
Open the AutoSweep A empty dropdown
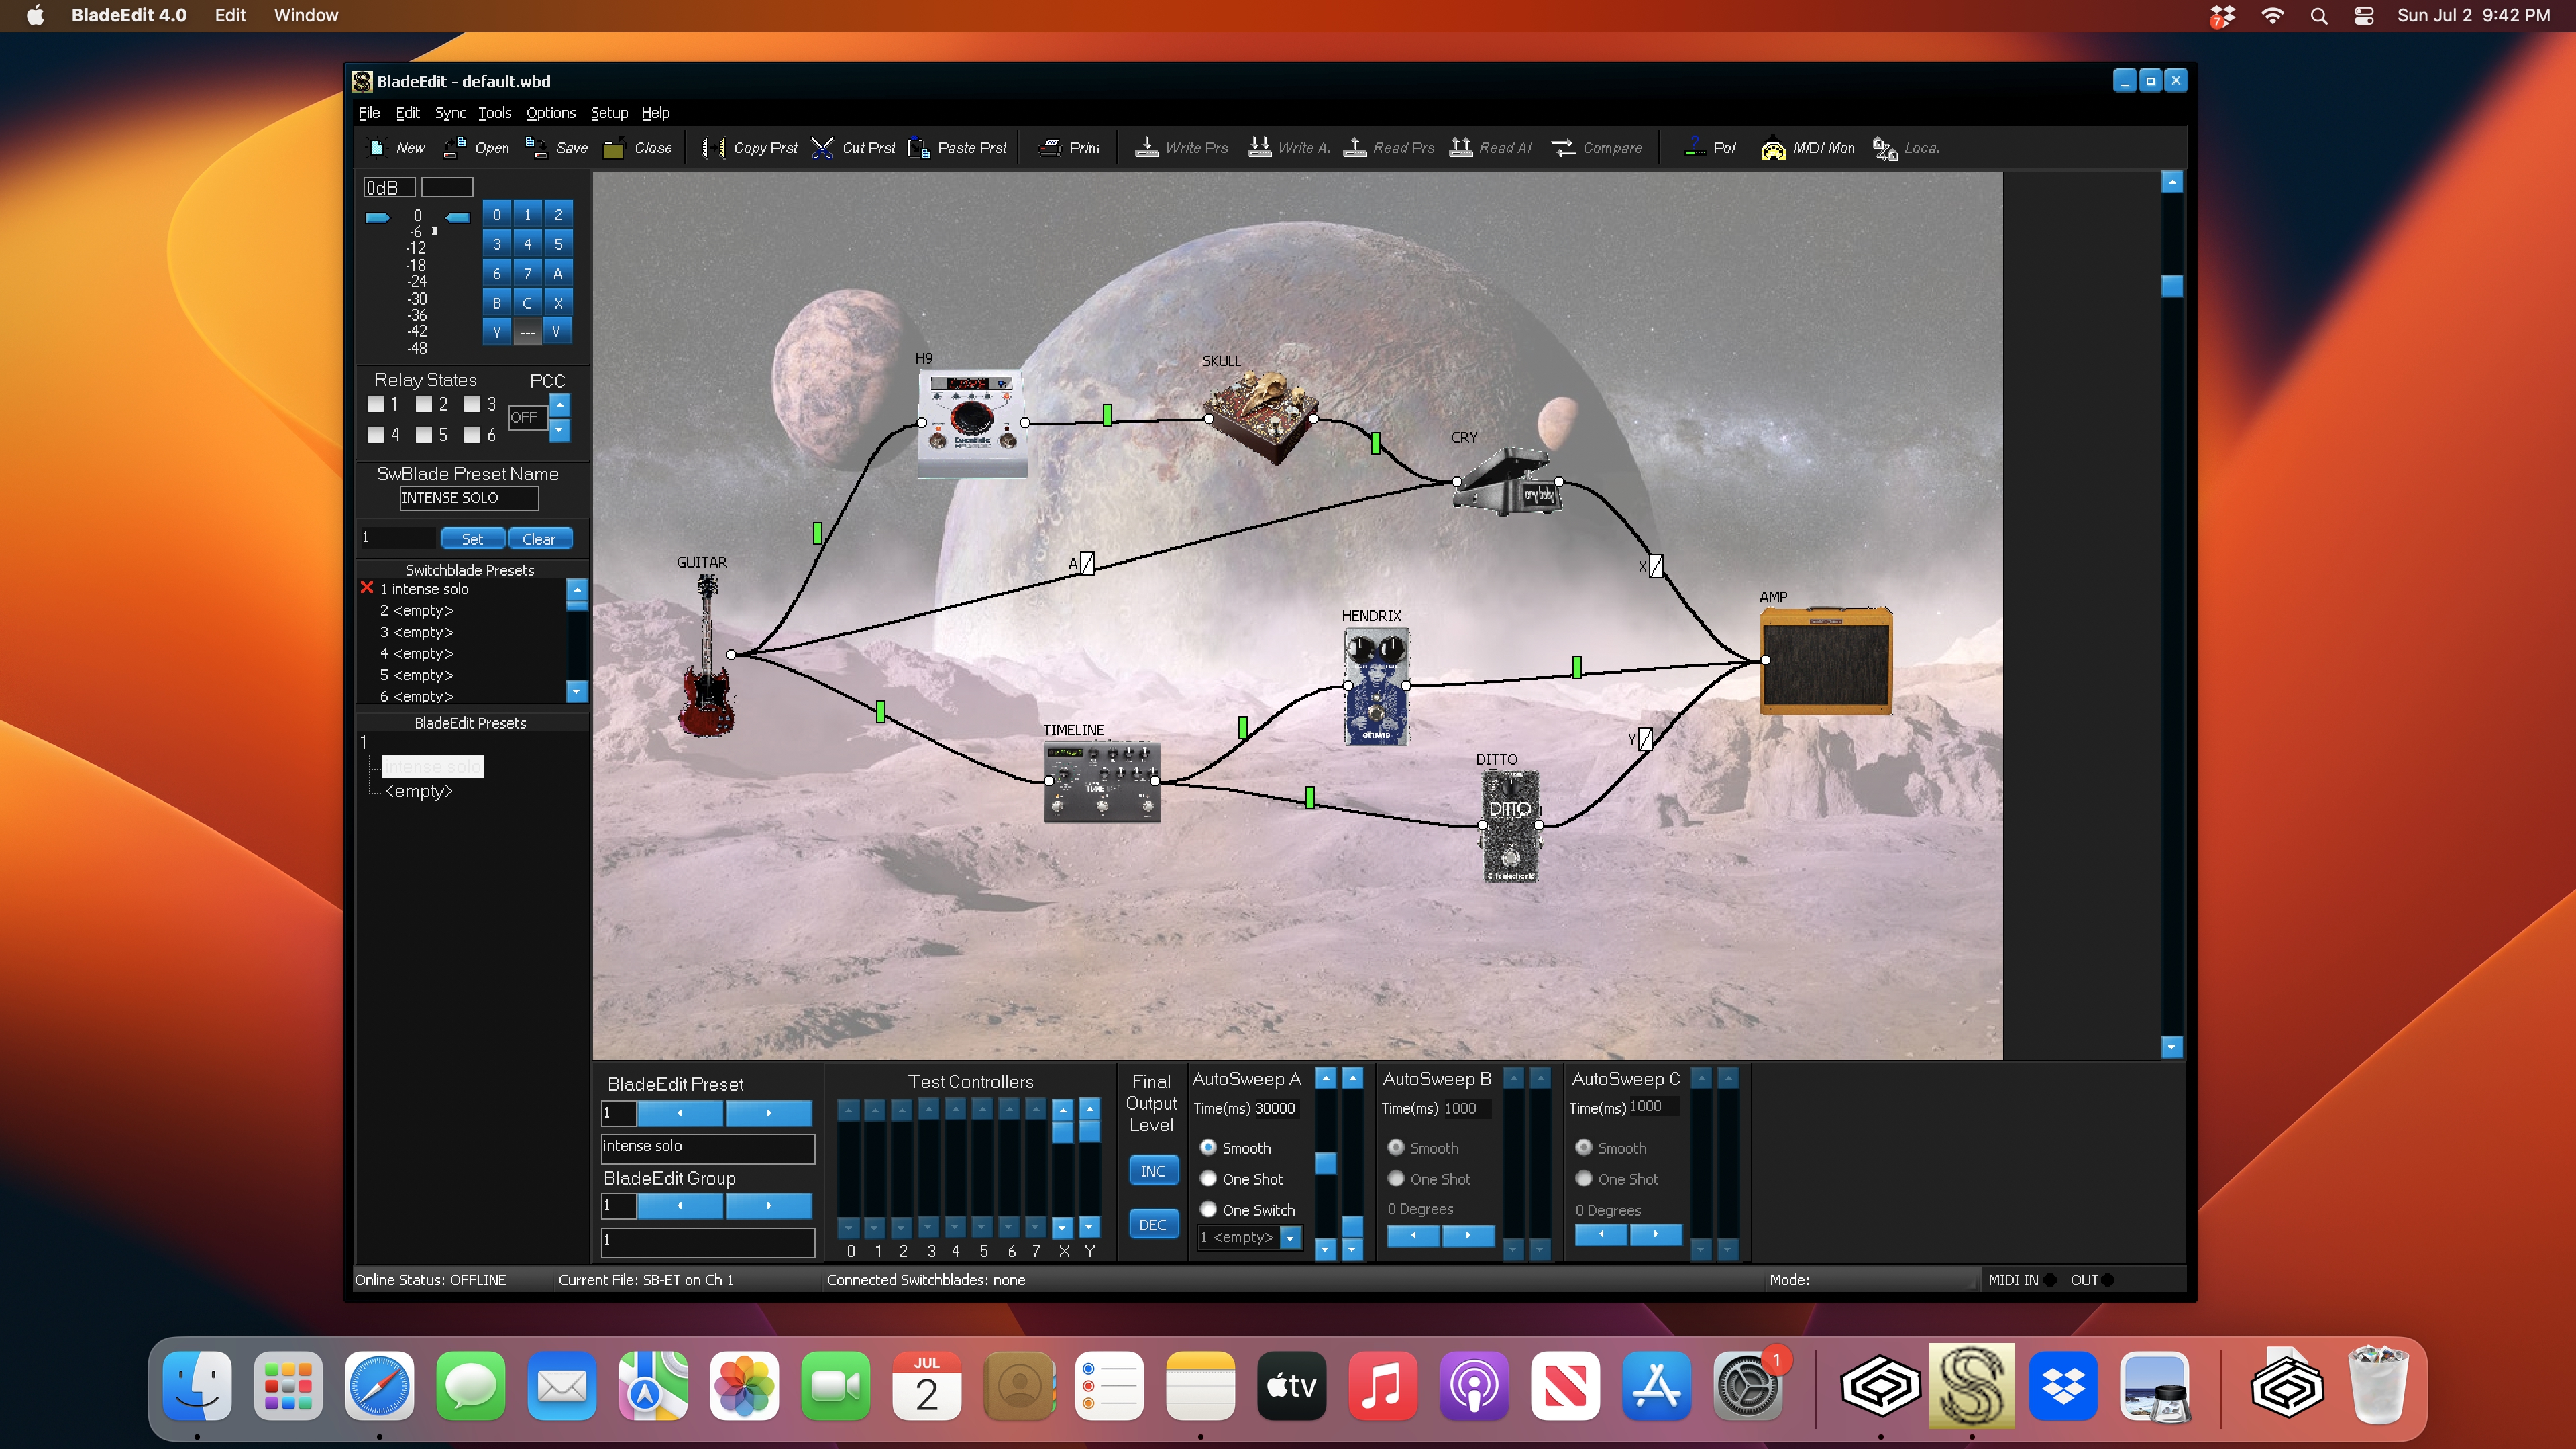point(1291,1238)
